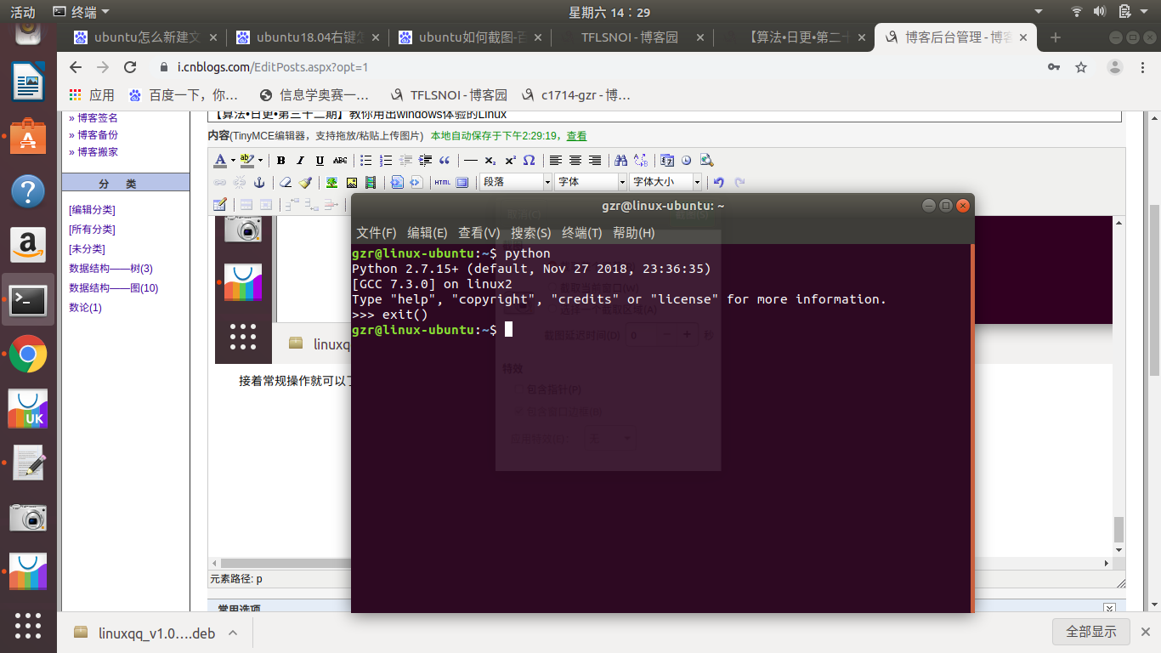The image size is (1161, 653).
Task: Center align the text
Action: (575, 161)
